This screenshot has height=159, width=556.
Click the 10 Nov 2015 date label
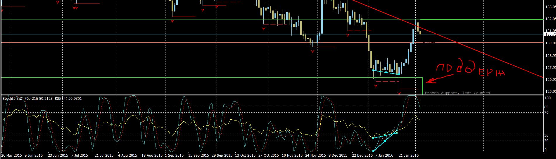[x=293, y=155]
